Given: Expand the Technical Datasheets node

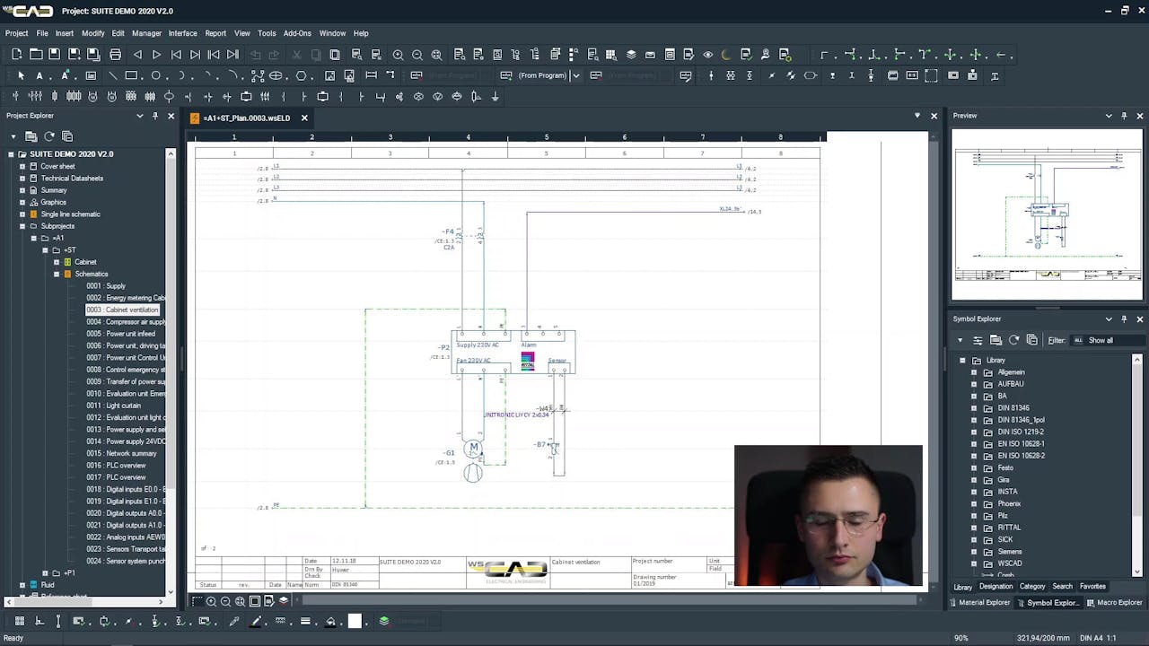Looking at the screenshot, I should click(22, 178).
